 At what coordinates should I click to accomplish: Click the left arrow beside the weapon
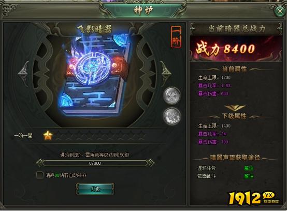[24, 74]
